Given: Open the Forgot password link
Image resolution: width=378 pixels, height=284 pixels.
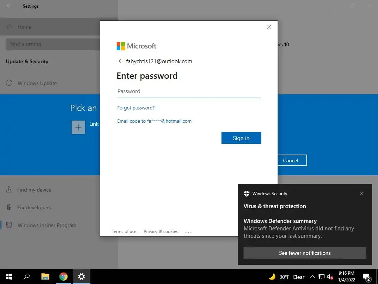Looking at the screenshot, I should (136, 108).
